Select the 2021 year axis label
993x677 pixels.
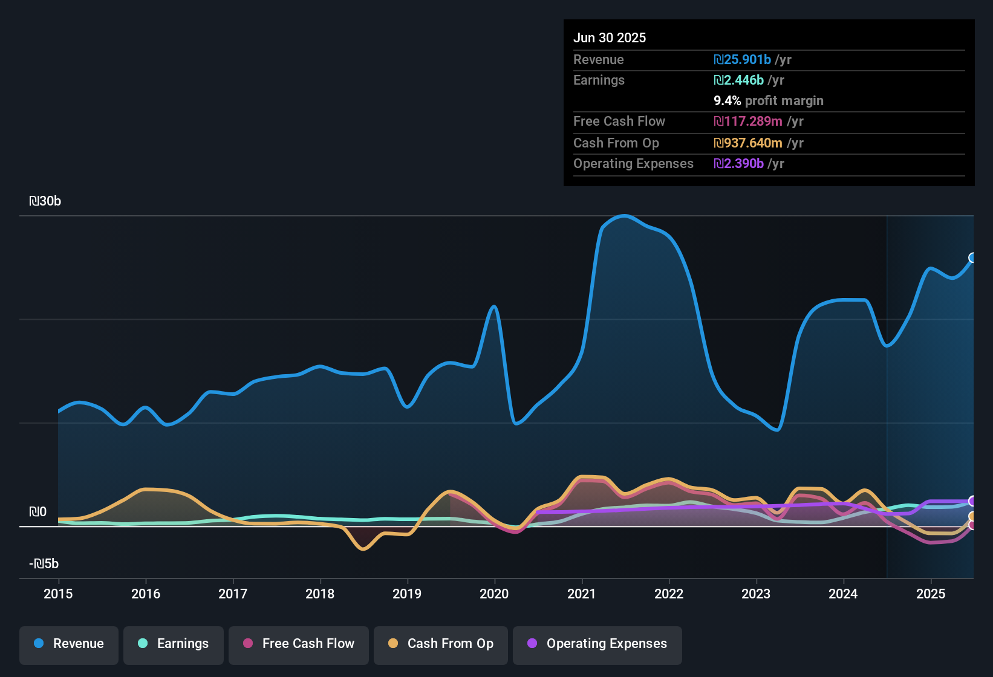tap(581, 594)
